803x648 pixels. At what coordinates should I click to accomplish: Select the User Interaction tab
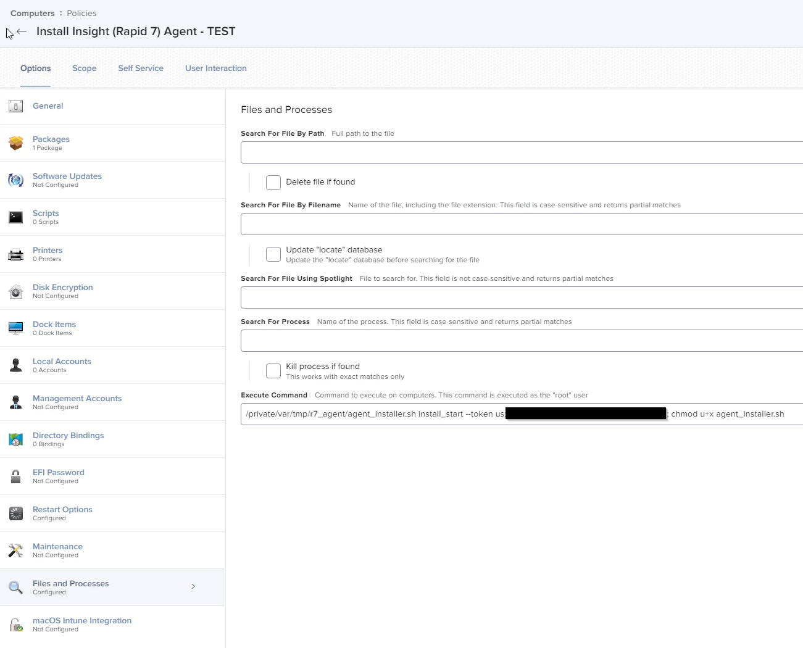click(x=216, y=69)
